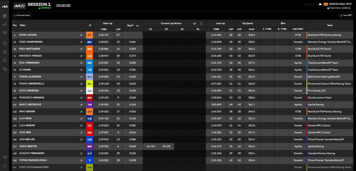Click the pit icon in Ai Ogura's row
This screenshot has height=171, width=356.
81,70
